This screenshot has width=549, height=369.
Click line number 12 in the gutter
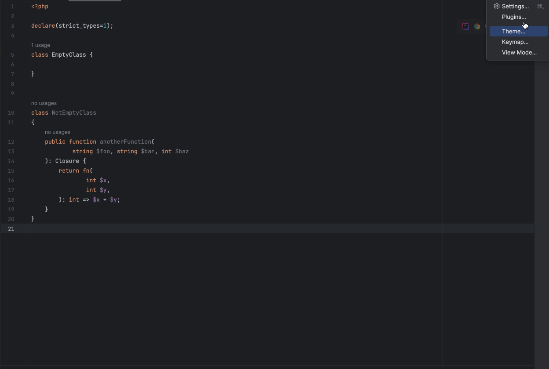11,142
